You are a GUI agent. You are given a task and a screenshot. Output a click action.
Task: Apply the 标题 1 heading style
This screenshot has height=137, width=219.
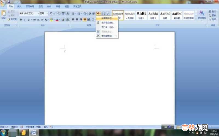pos(141,15)
